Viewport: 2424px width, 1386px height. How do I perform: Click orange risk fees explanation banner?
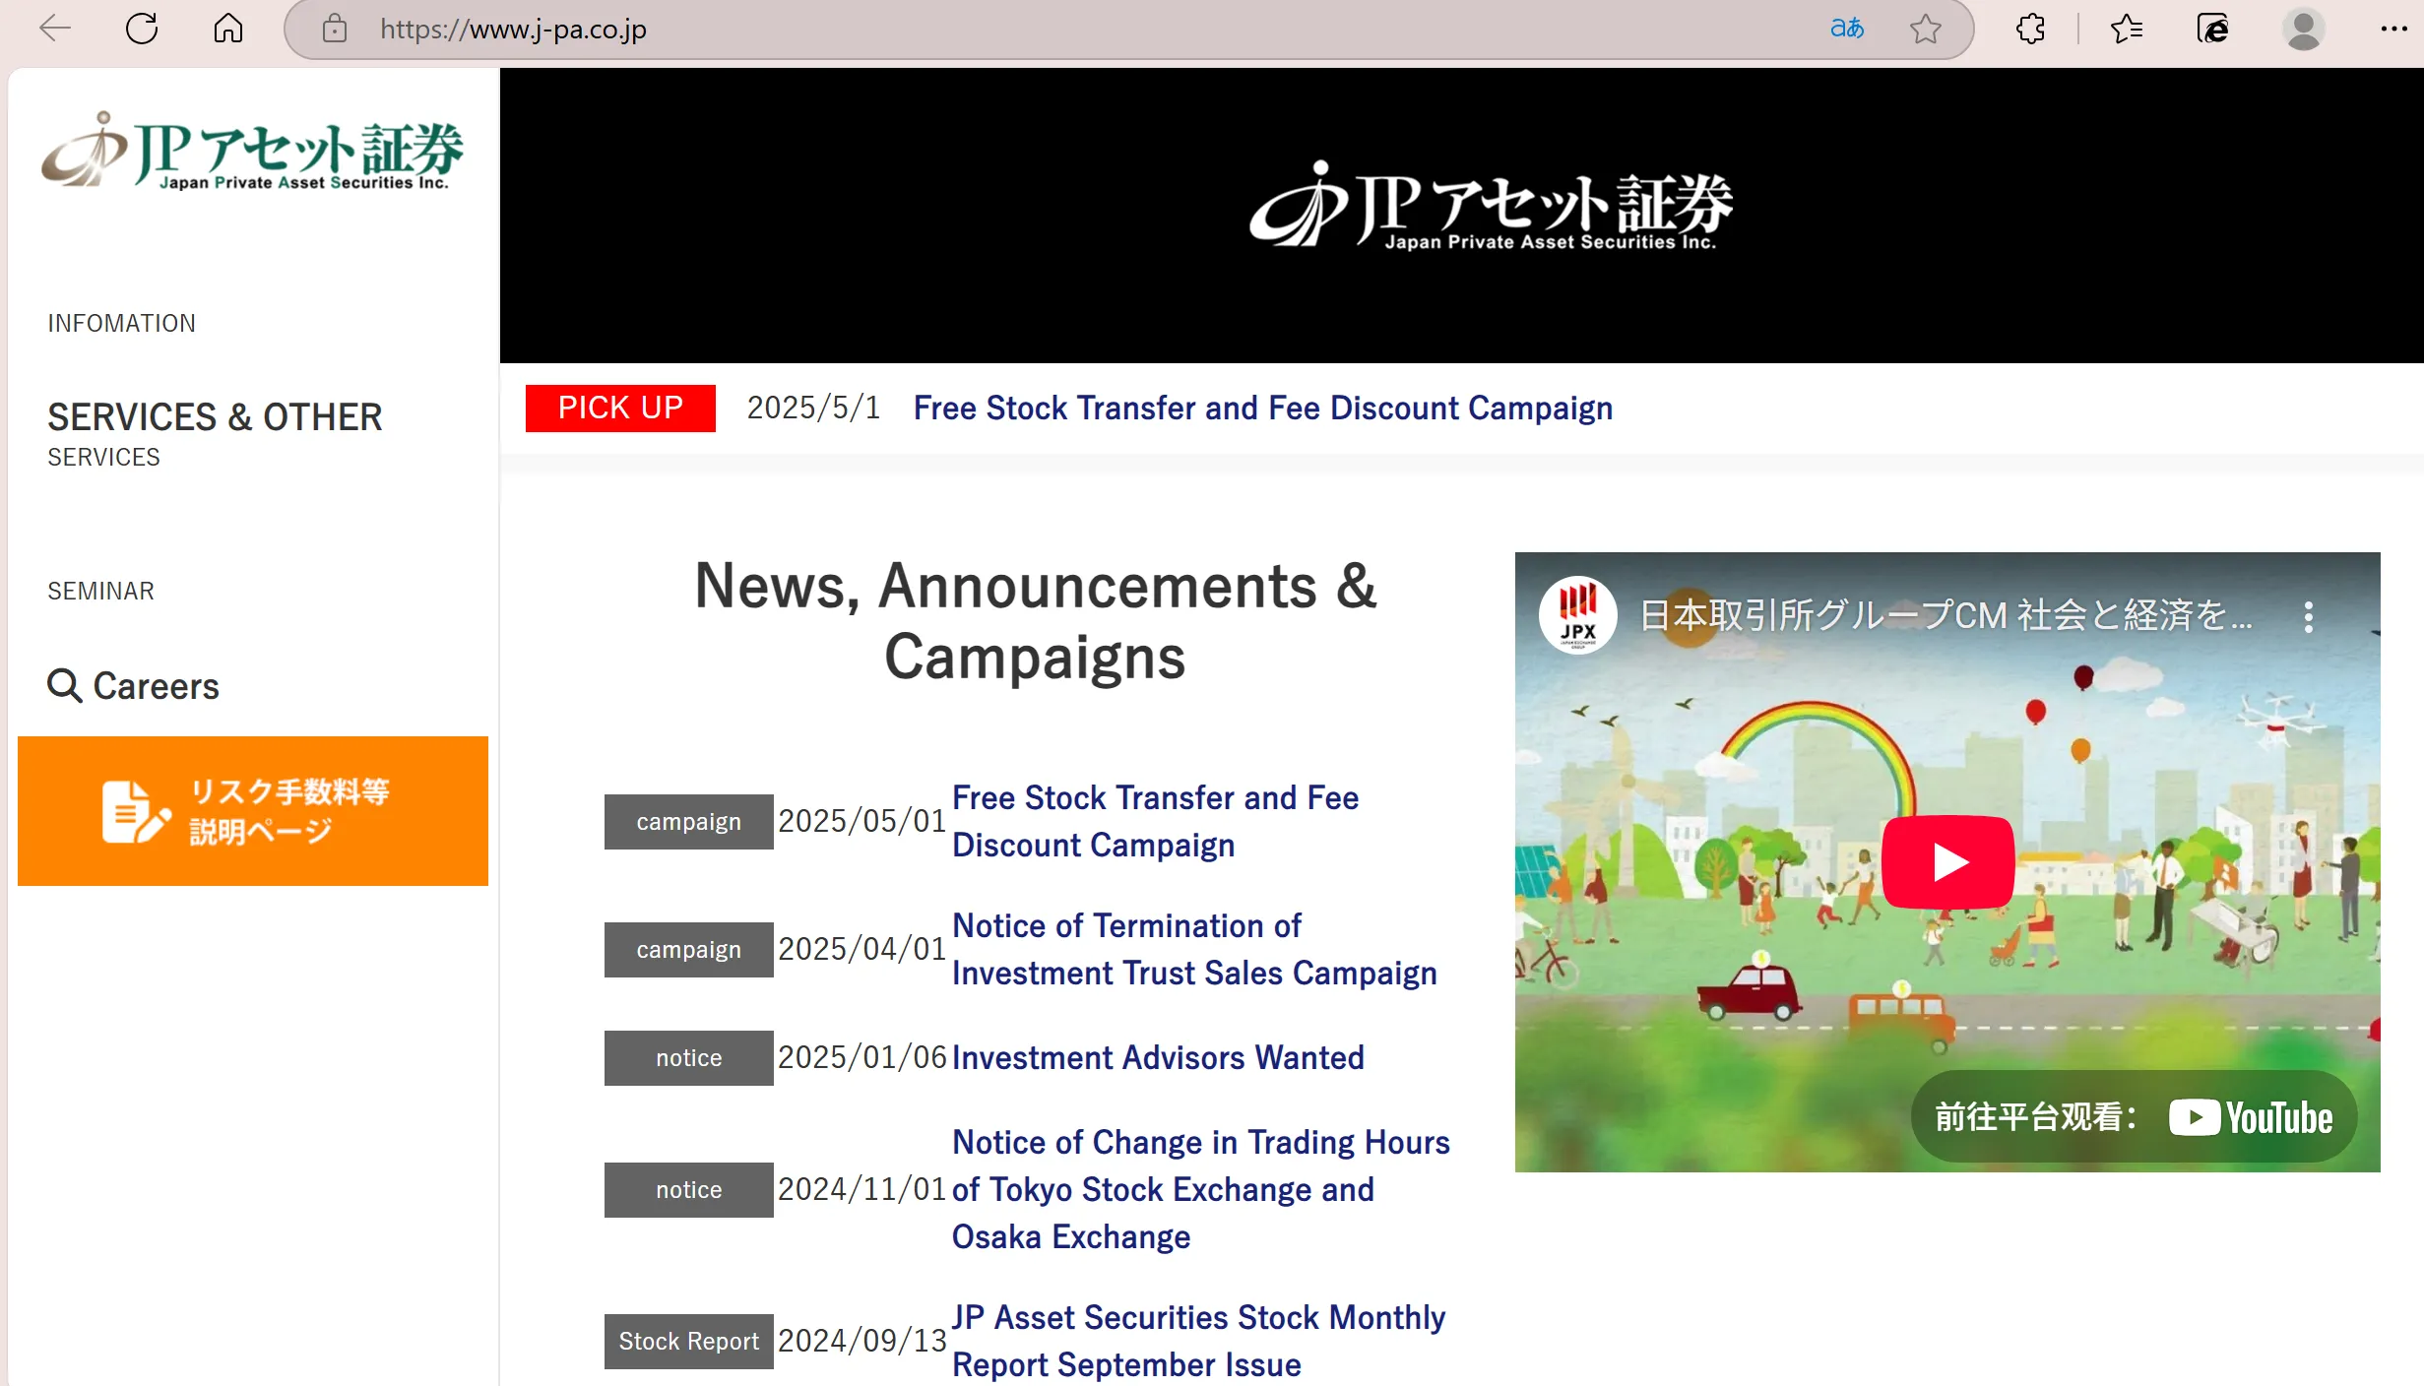253,811
